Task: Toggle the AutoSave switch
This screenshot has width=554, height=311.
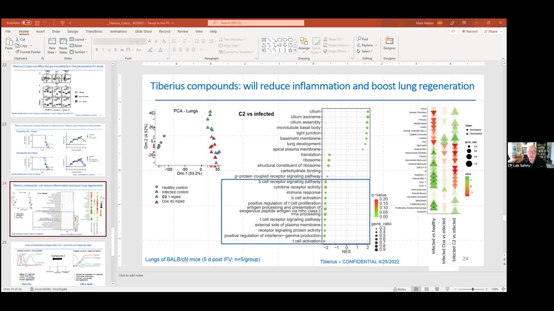Action: (26, 23)
